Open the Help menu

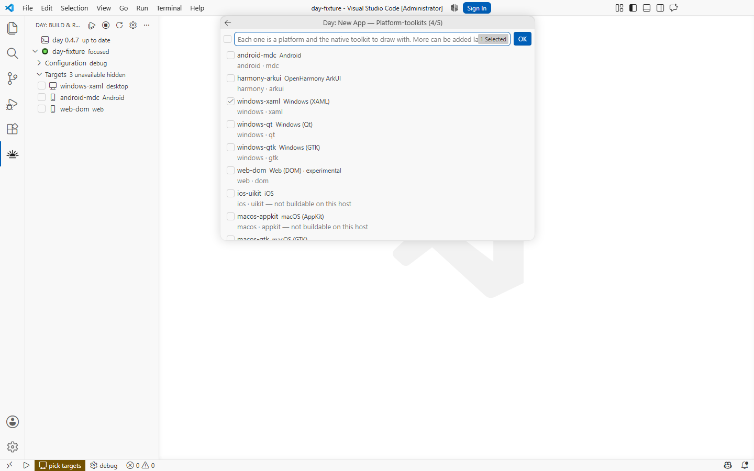coord(197,8)
